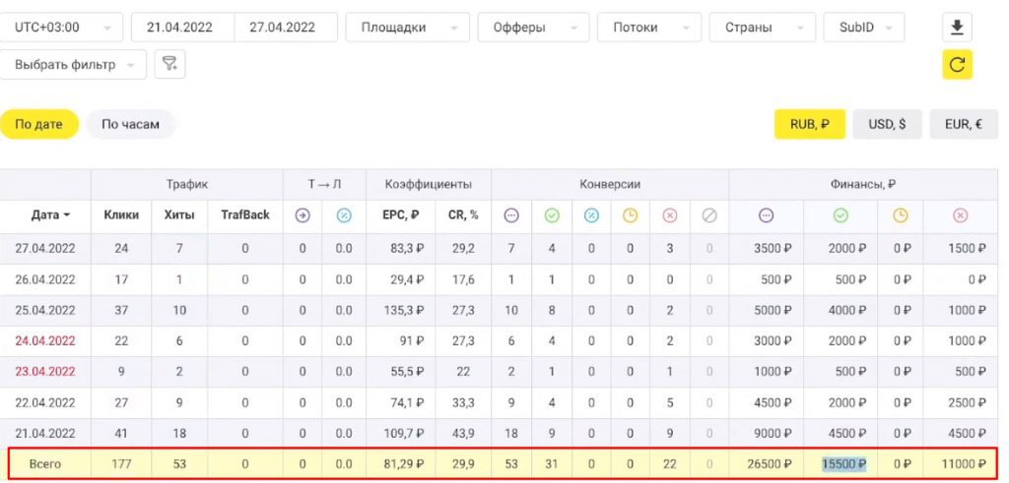Viewport: 1009px width, 483px height.
Task: Click green approved icon in Финансы header
Action: click(x=841, y=215)
